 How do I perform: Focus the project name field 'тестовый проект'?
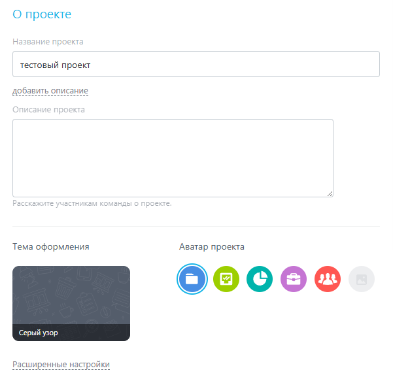[x=196, y=64]
